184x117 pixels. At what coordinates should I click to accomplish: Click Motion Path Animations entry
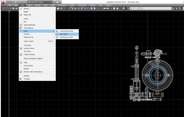point(37,72)
